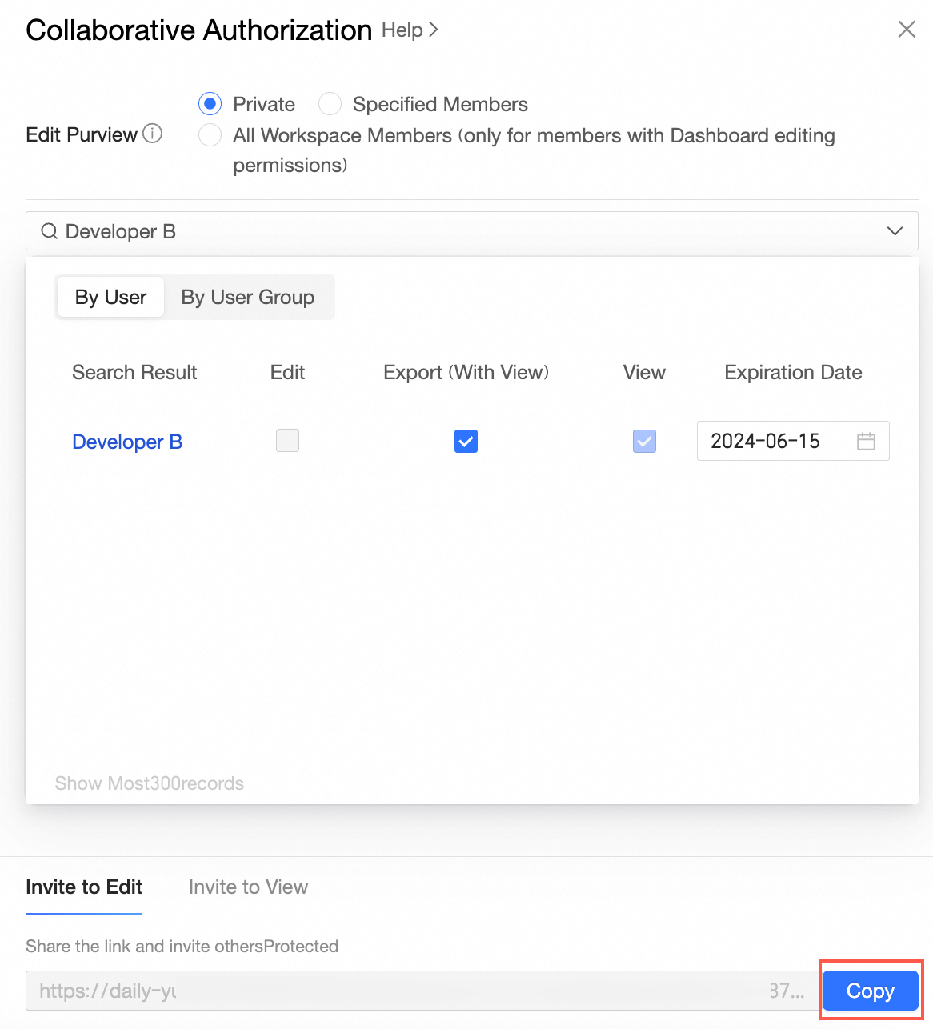Enable Edit permission for Developer B
The height and width of the screenshot is (1029, 933).
[x=287, y=441]
